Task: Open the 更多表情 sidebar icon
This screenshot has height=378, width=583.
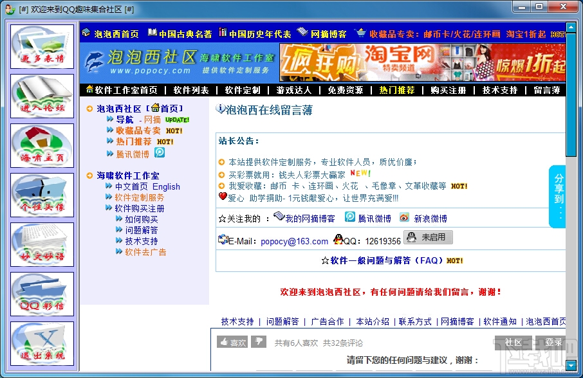Action: coord(42,46)
